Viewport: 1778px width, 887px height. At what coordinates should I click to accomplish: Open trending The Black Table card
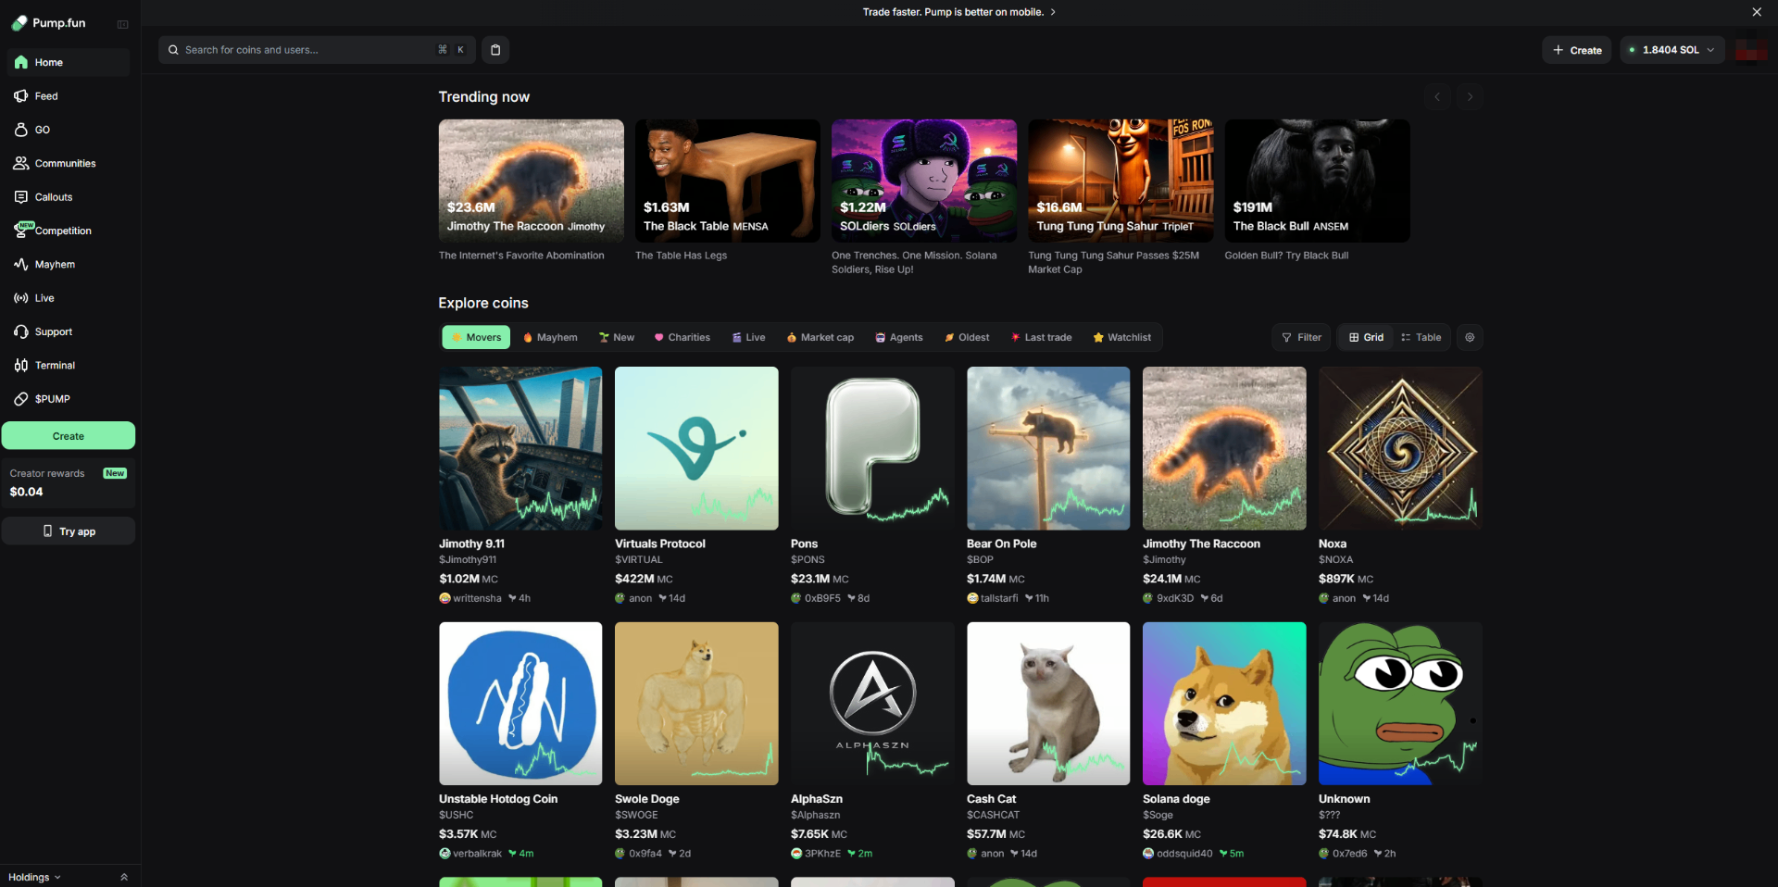coord(728,181)
